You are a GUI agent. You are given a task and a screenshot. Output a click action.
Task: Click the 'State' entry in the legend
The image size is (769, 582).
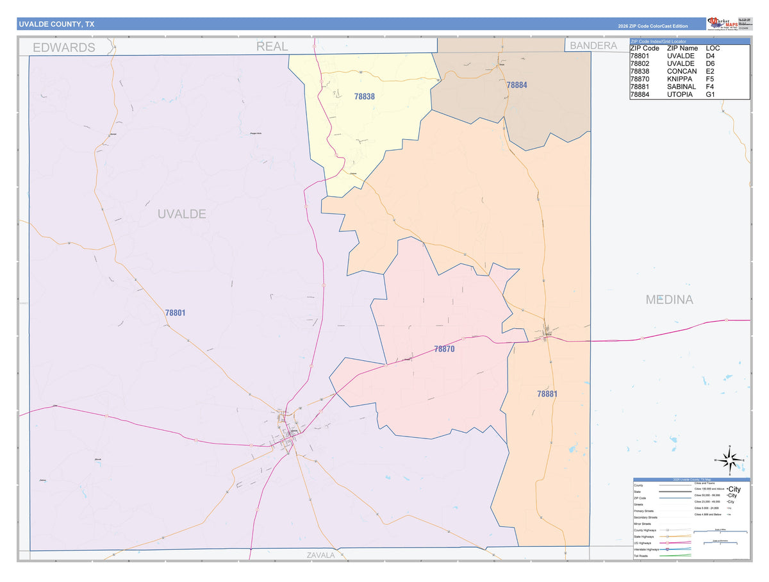coord(638,492)
